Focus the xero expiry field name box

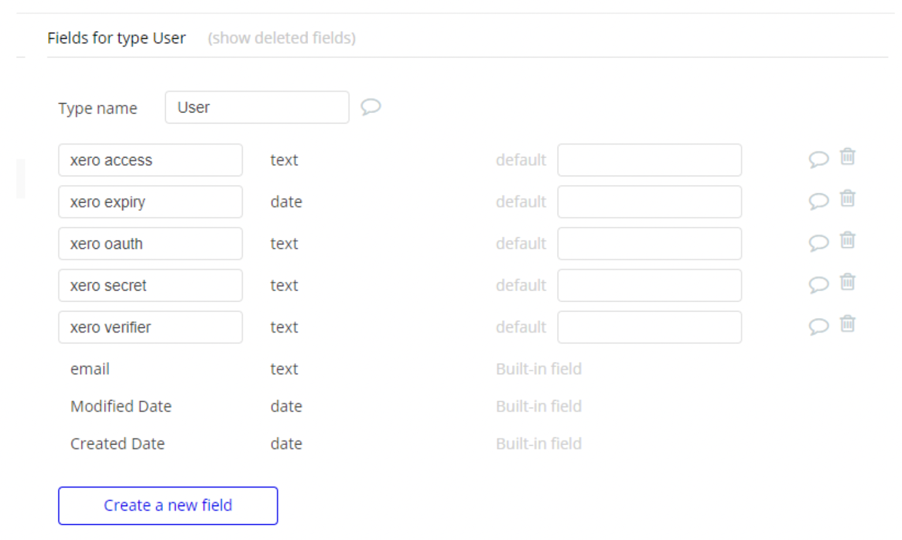[150, 202]
